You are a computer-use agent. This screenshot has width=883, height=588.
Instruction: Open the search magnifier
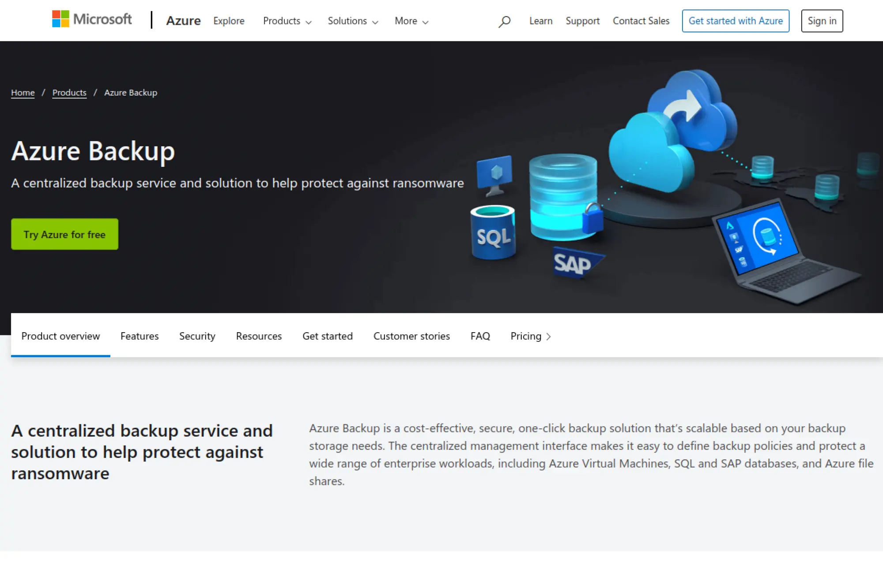click(503, 21)
